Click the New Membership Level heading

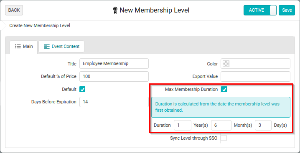point(155,10)
